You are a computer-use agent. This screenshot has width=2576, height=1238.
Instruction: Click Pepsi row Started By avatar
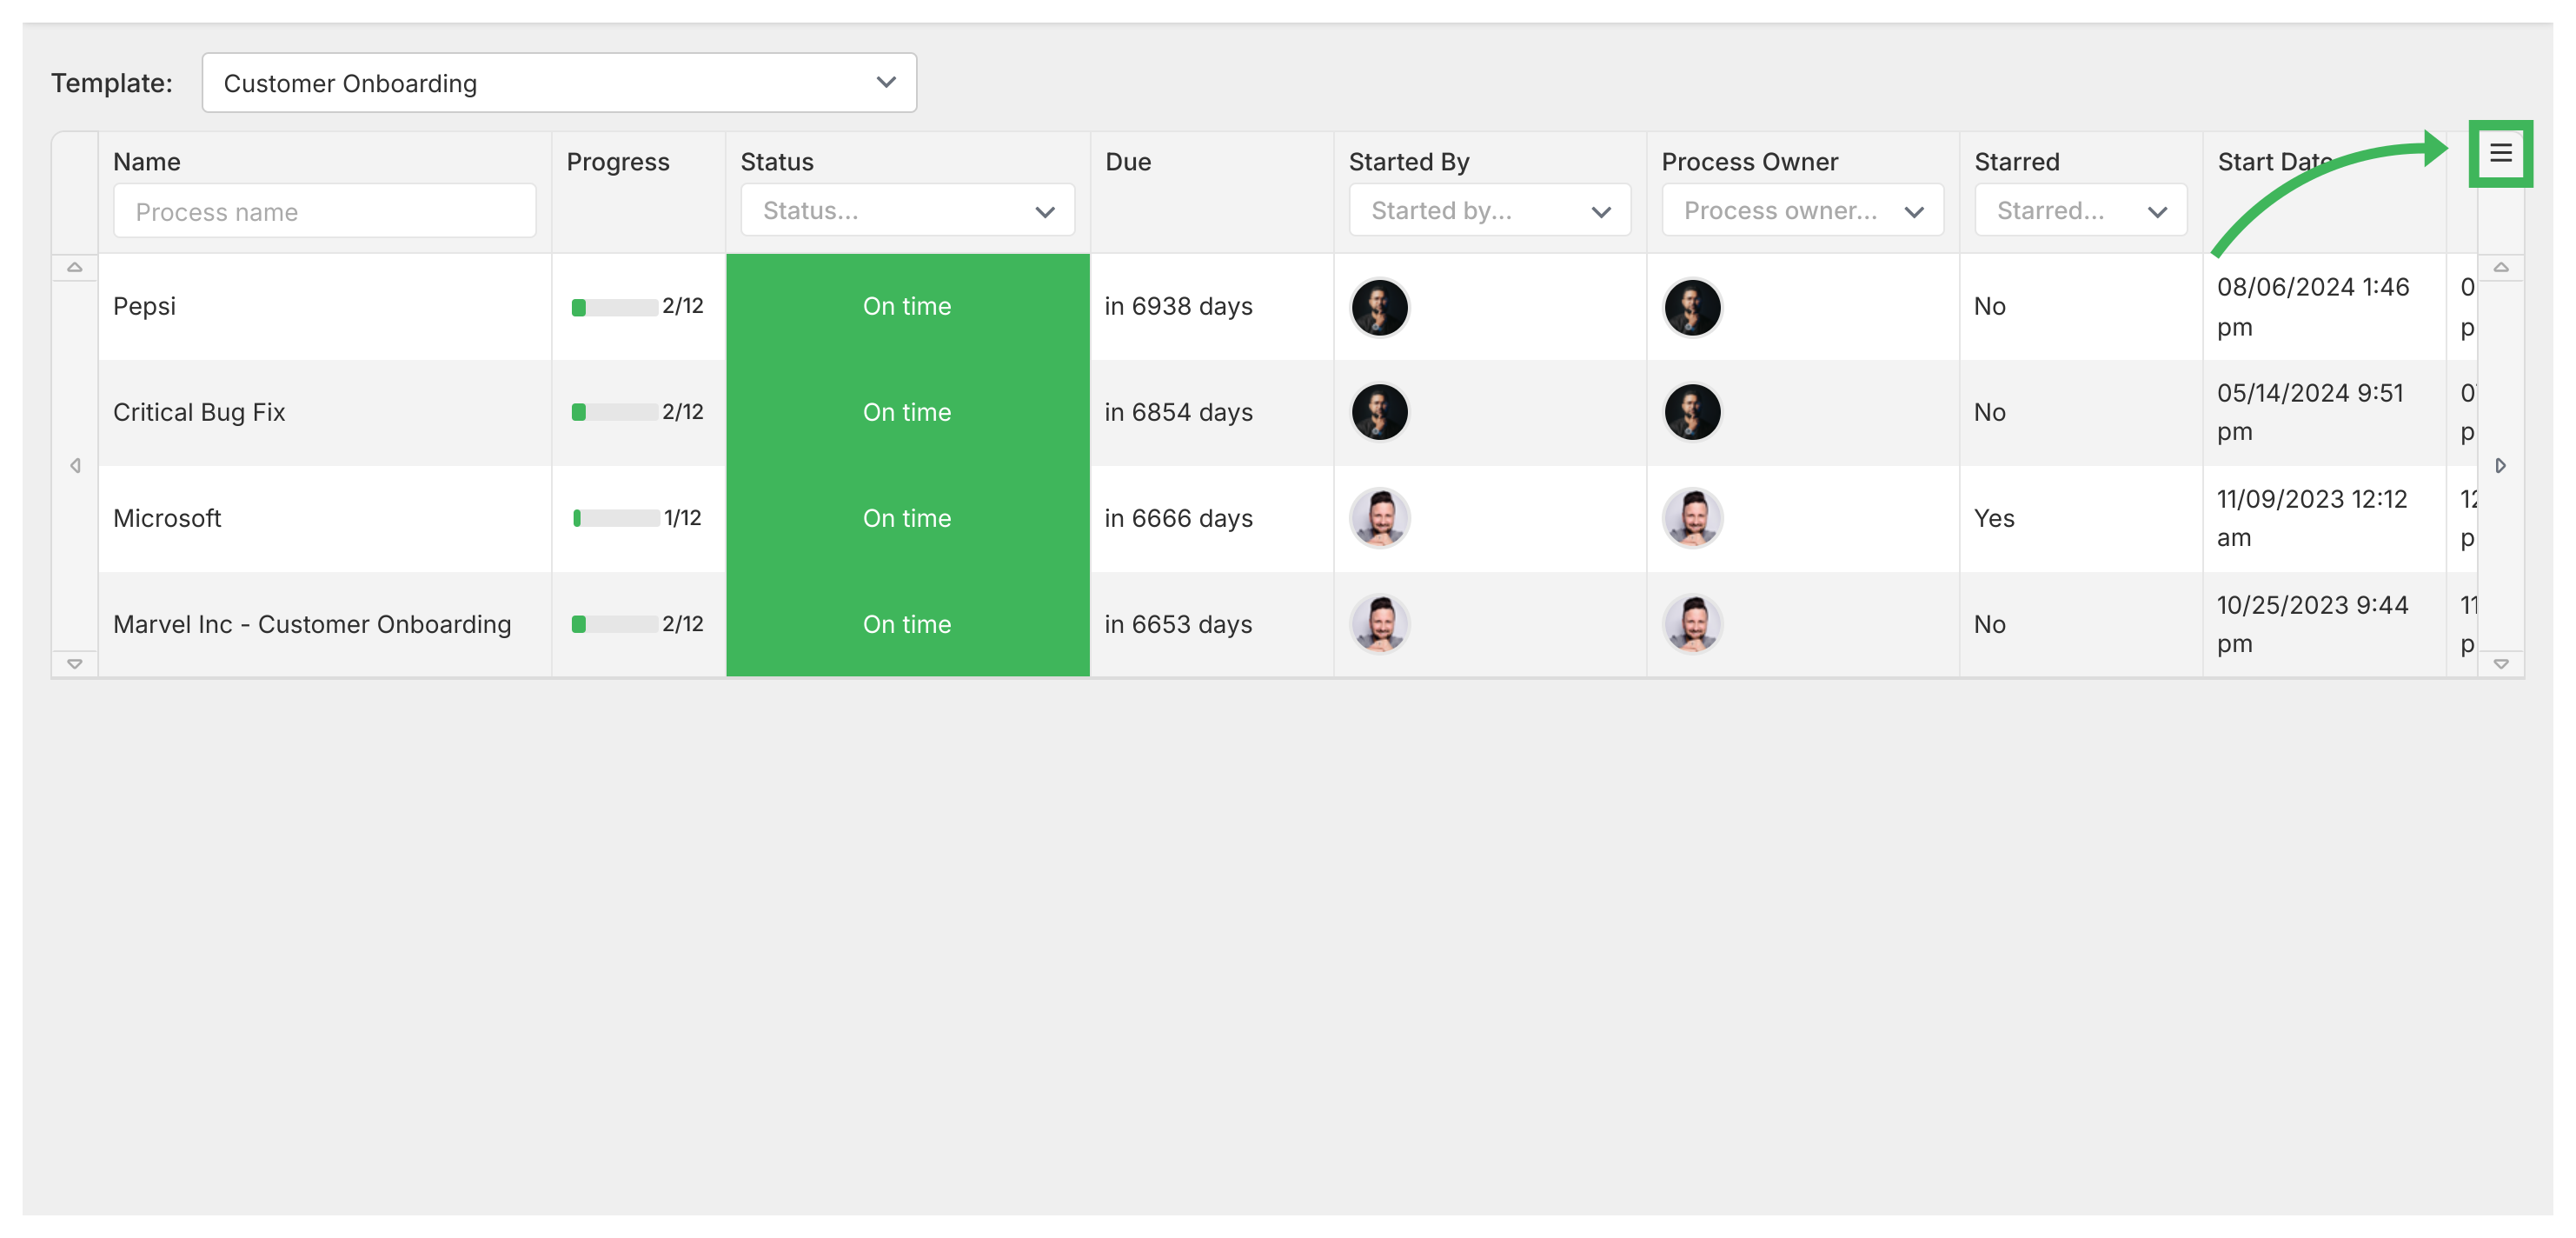click(1379, 307)
